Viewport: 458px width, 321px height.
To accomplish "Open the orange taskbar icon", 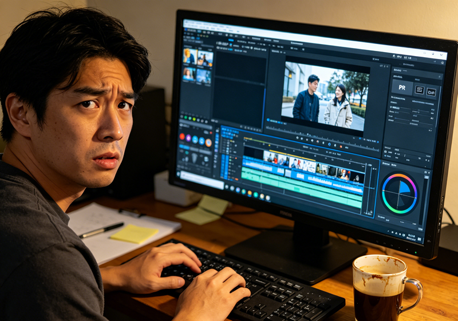I will coord(250,193).
